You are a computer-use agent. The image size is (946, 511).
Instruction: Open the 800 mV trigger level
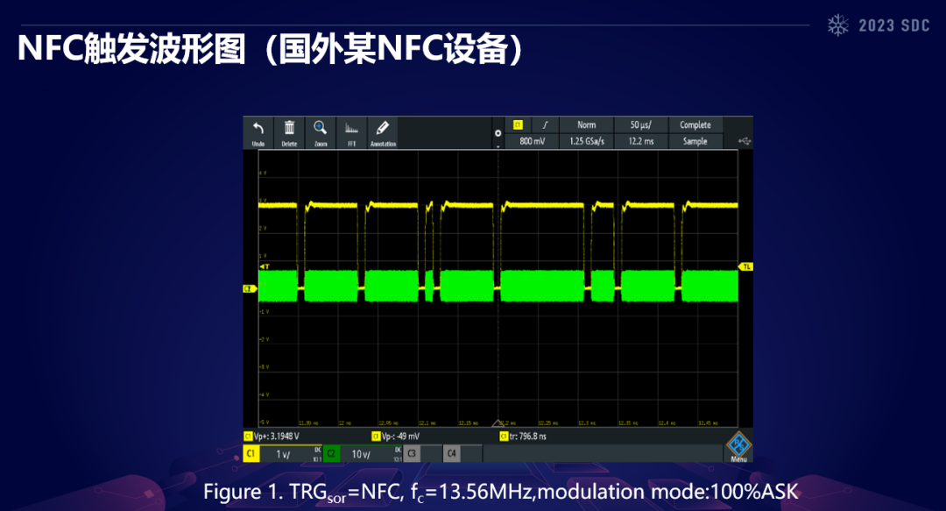coord(533,141)
